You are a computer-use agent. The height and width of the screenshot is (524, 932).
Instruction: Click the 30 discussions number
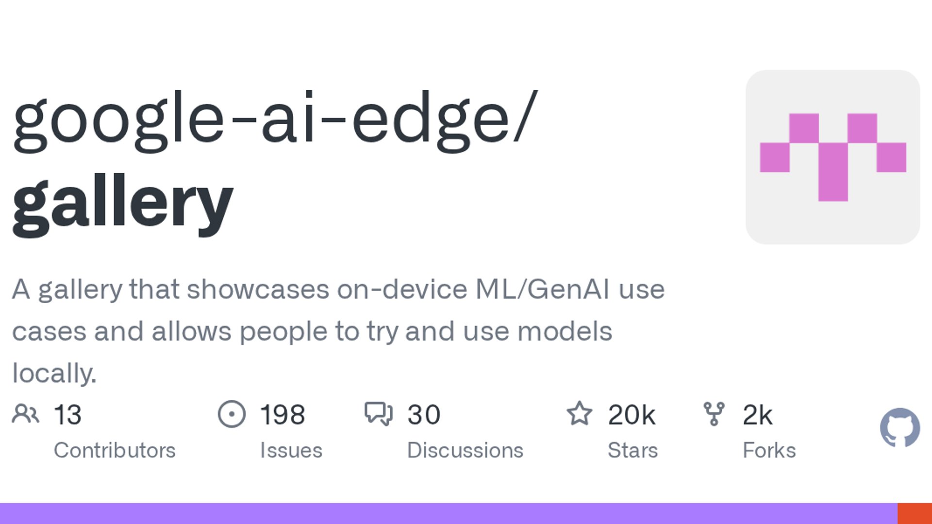pyautogui.click(x=424, y=415)
